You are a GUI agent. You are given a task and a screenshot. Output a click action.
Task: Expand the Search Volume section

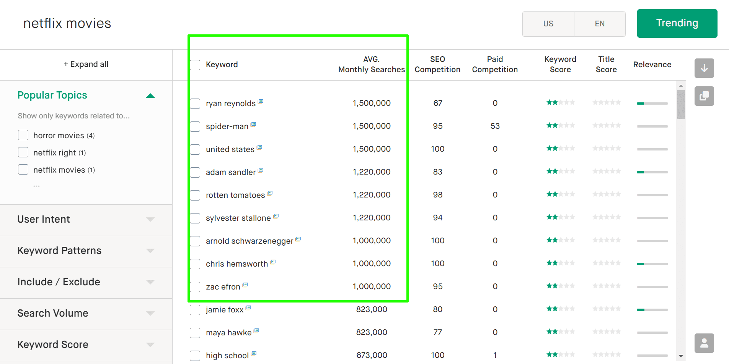150,313
